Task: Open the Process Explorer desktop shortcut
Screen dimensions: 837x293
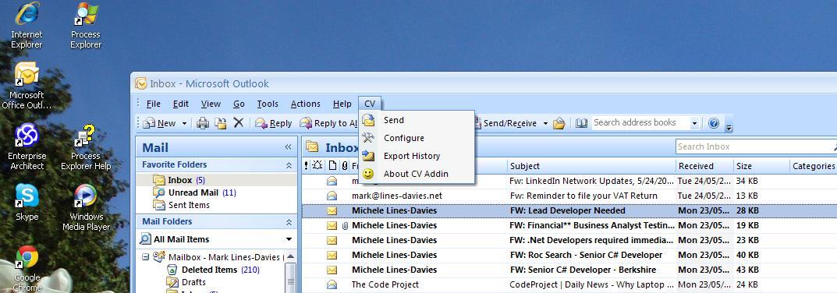Action: click(x=85, y=26)
